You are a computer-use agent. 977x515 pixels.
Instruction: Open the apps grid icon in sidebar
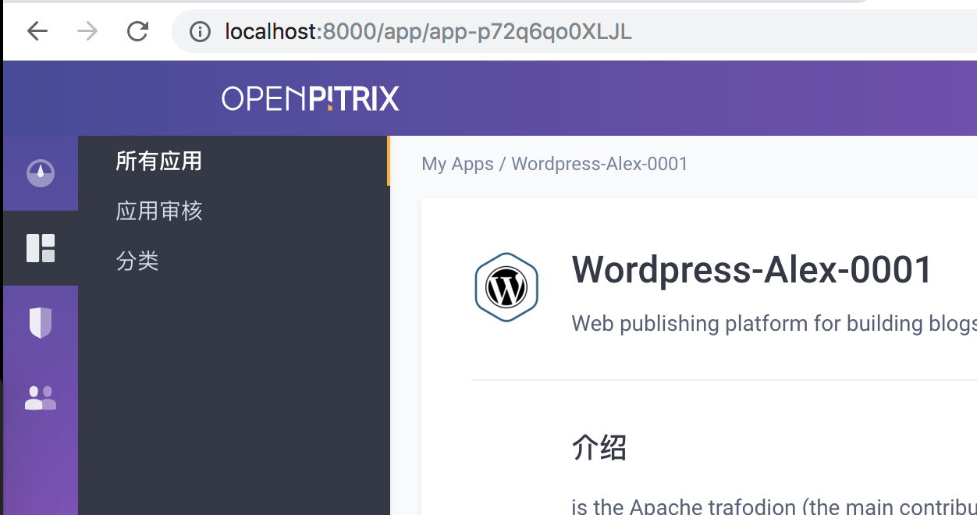tap(40, 248)
